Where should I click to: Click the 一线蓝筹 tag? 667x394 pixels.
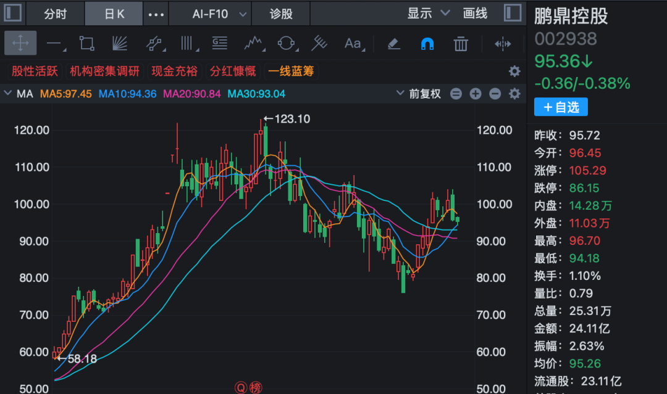(x=291, y=71)
